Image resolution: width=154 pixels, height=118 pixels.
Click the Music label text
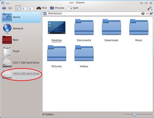click(x=139, y=40)
